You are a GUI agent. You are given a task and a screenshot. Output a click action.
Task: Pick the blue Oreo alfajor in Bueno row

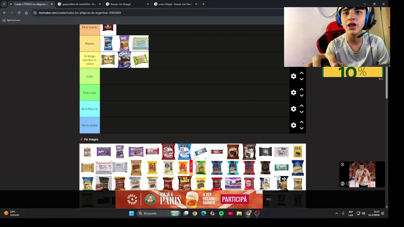[108, 44]
